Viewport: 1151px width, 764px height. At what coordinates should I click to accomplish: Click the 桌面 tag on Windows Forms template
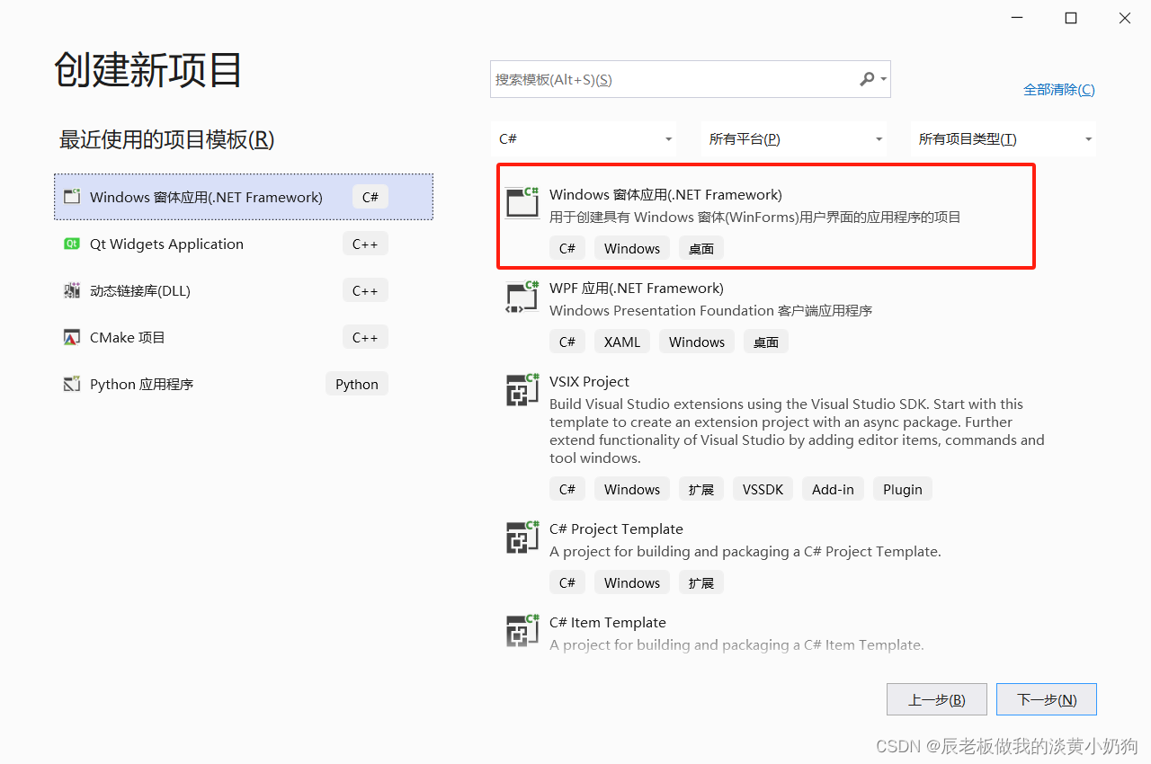[700, 247]
